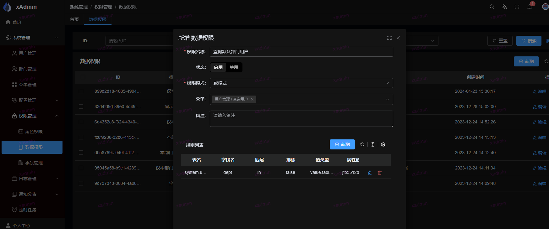Open 字段管理 in sidebar

click(32, 163)
